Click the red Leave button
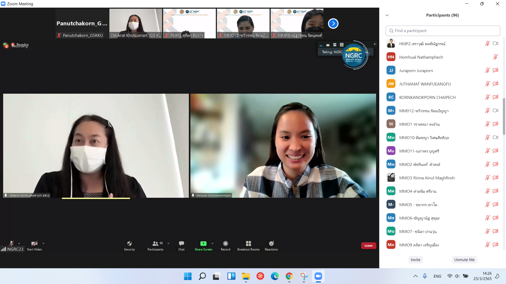The image size is (506, 284). (x=368, y=246)
